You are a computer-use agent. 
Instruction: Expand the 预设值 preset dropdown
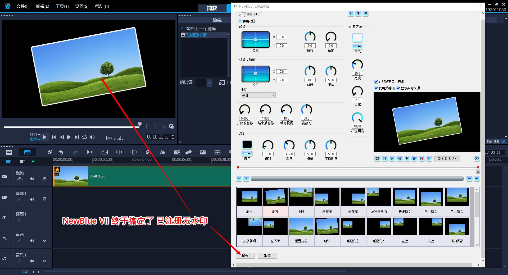pos(210,83)
